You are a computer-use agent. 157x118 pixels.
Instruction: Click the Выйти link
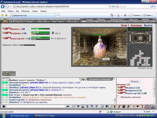[x=148, y=25]
